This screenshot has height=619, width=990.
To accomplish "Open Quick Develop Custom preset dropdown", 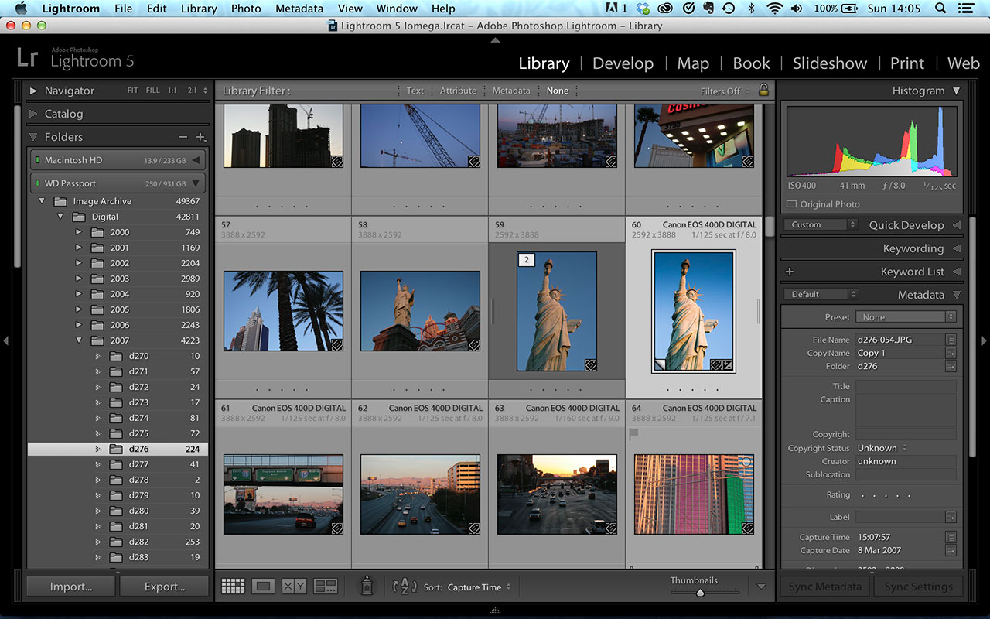I will coord(820,224).
